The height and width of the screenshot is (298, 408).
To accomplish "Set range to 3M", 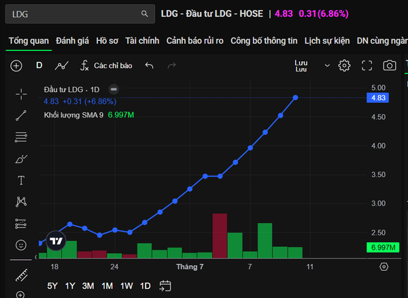I will pos(88,286).
